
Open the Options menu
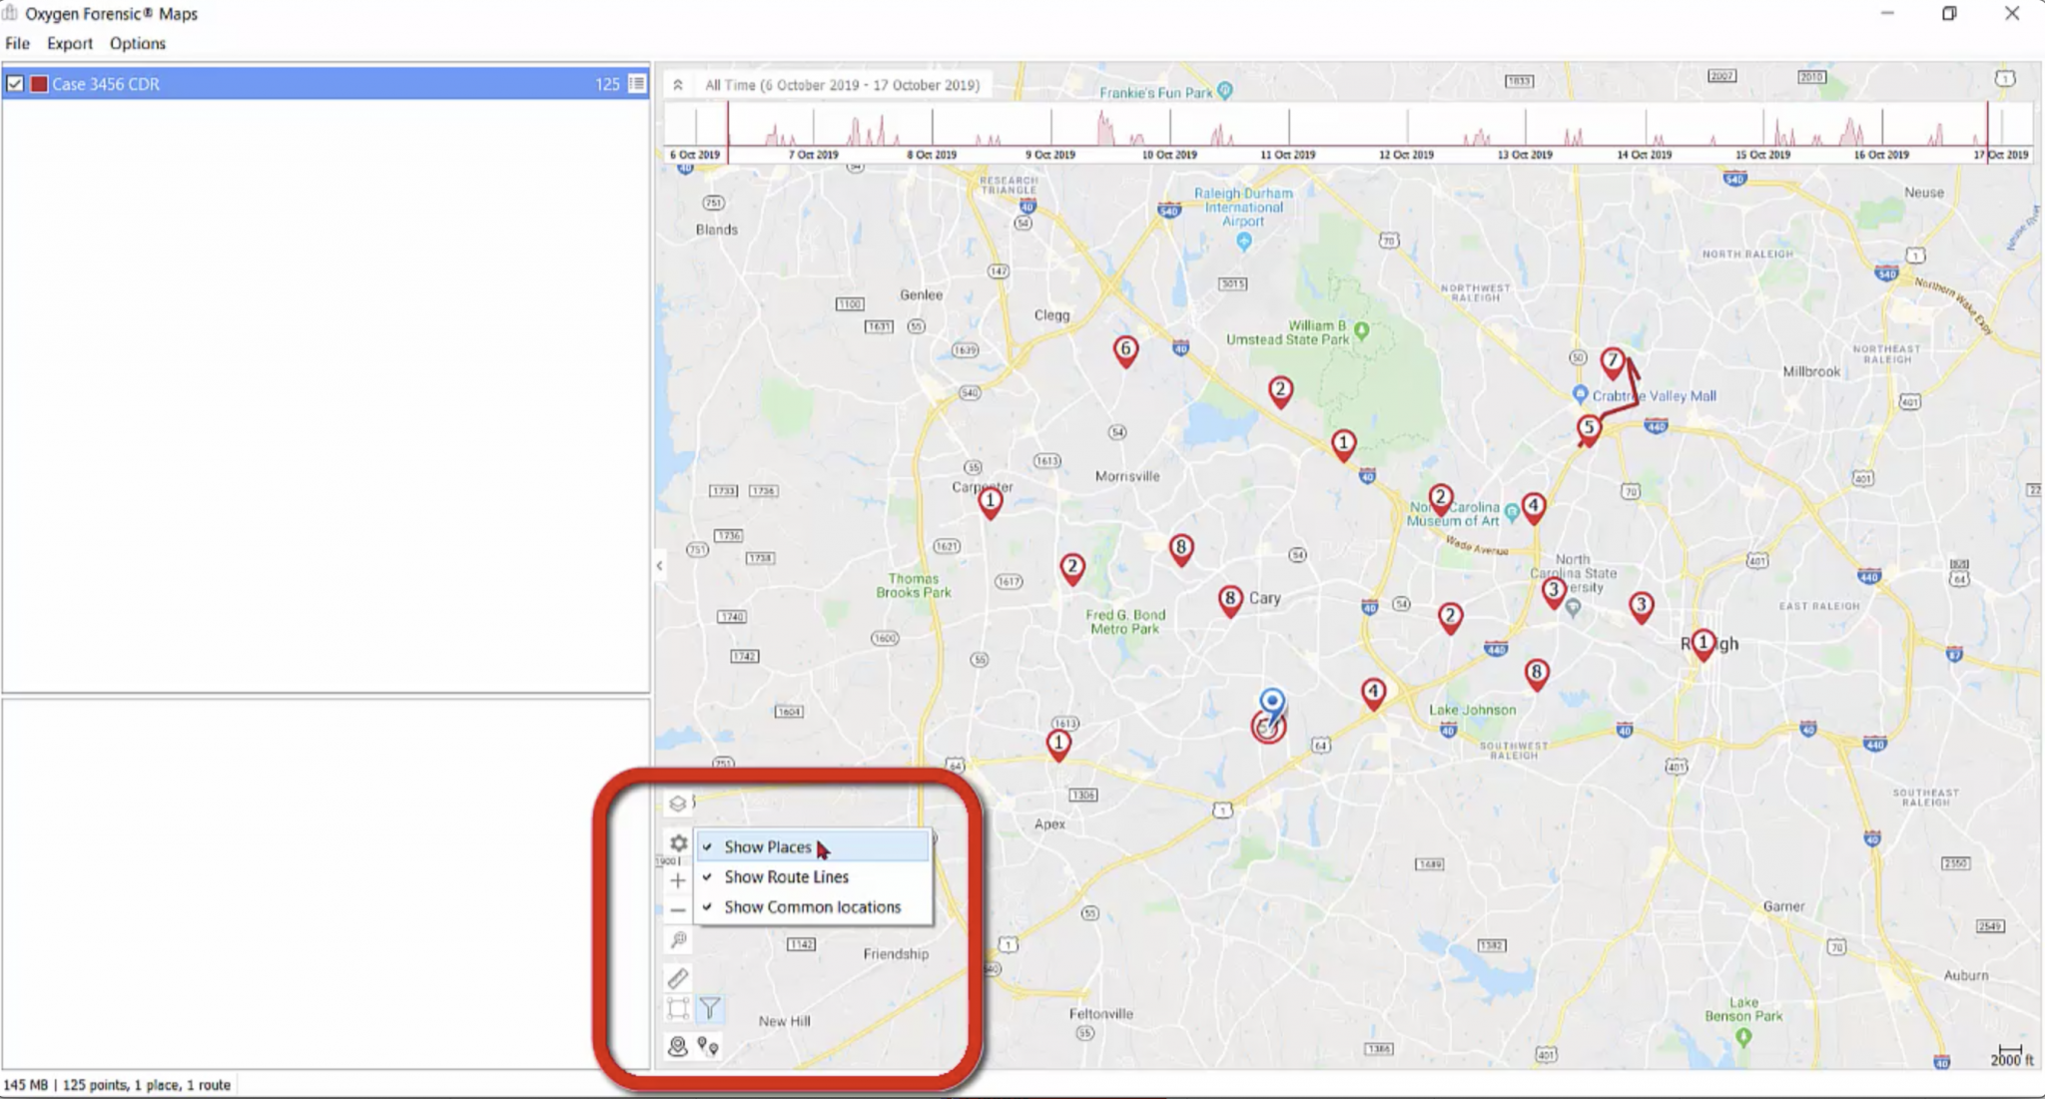pyautogui.click(x=137, y=43)
